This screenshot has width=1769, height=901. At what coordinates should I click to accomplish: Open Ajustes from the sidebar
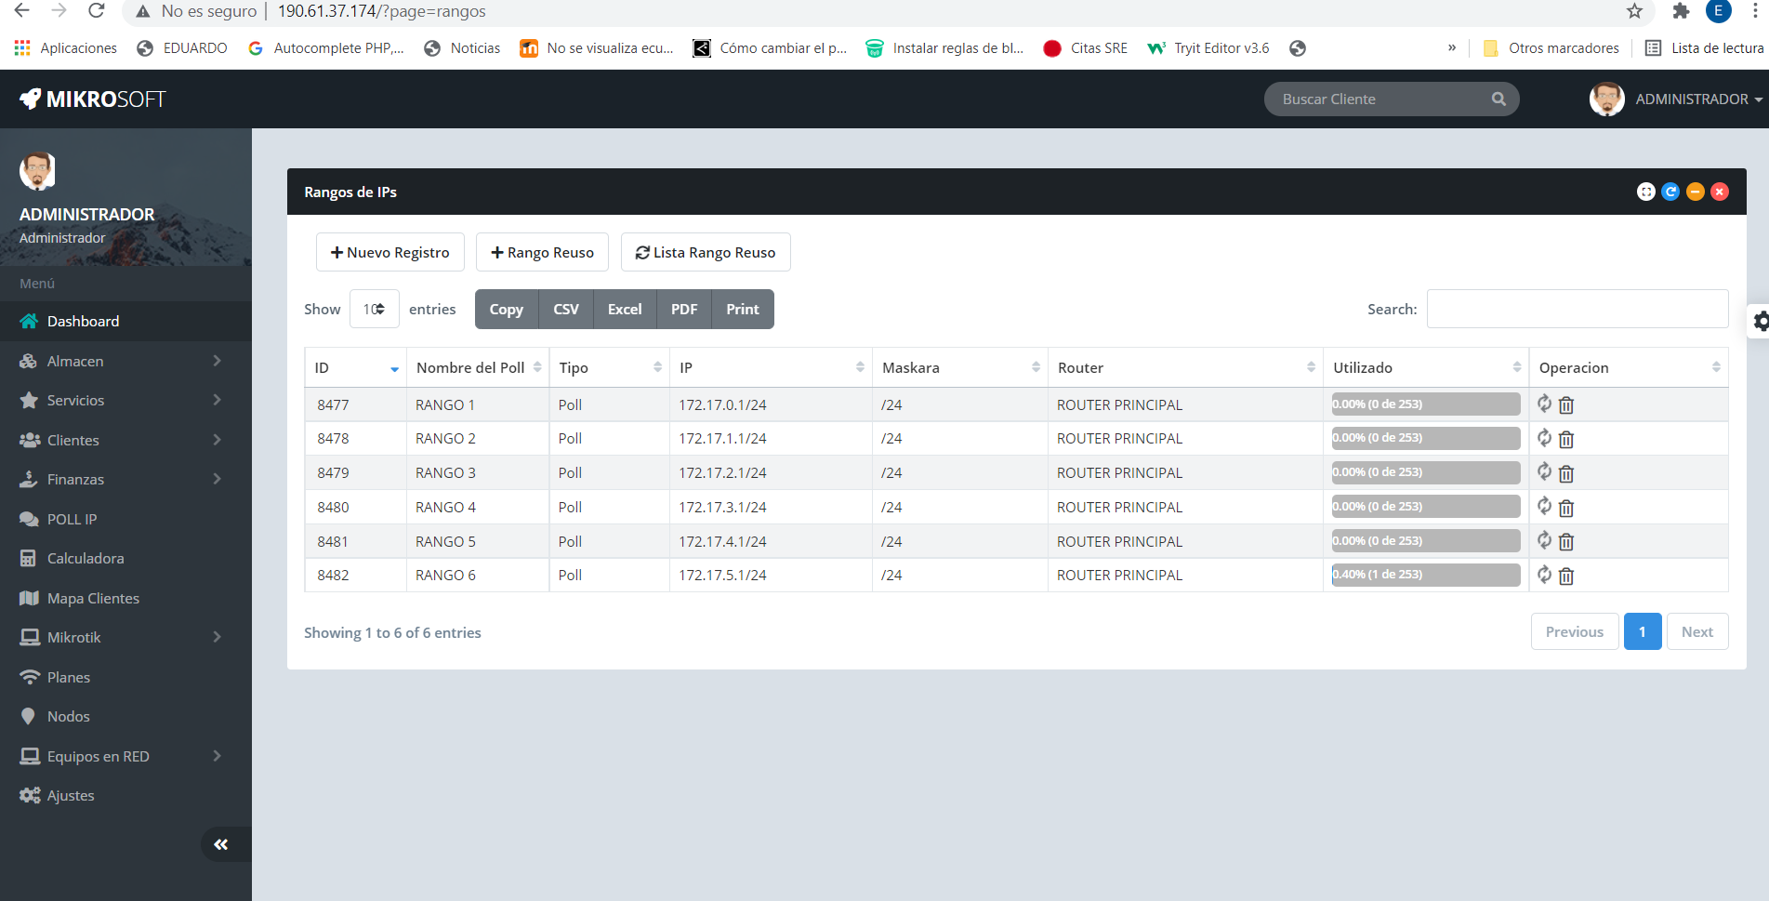125,795
